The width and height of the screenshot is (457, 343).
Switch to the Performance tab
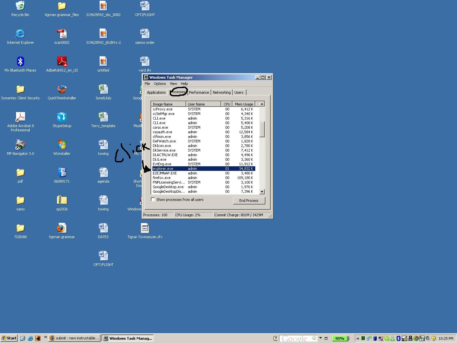[199, 92]
